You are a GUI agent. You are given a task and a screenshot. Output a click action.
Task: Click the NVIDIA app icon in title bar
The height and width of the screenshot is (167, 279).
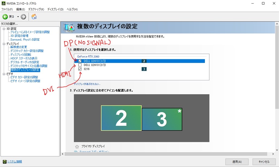[x=3, y=3]
